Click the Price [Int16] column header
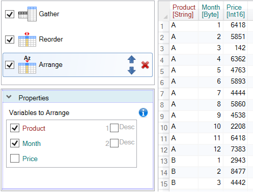 [x=236, y=11]
